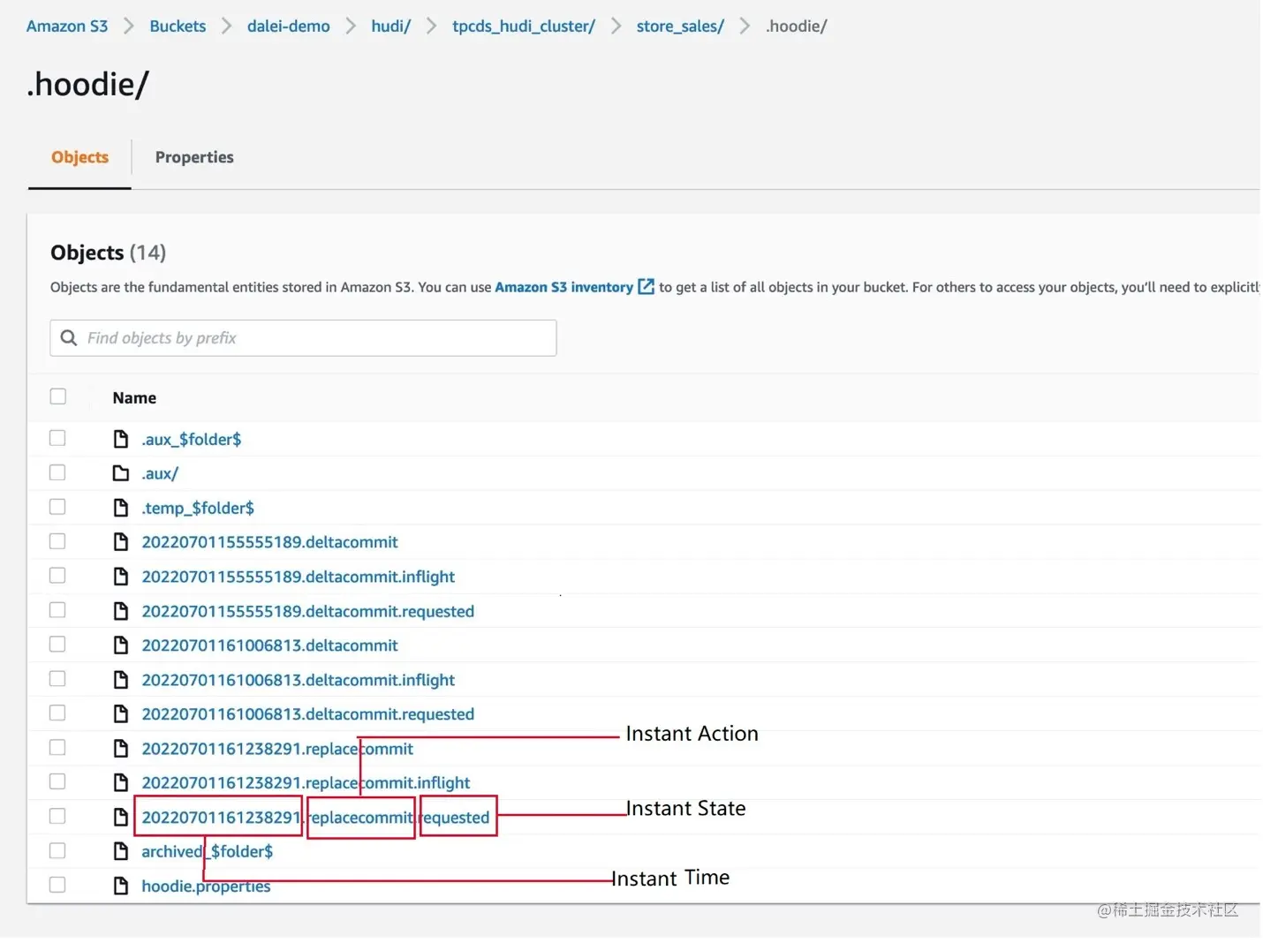This screenshot has width=1263, height=943.
Task: Open the .aux/ folder link
Action: coord(160,474)
